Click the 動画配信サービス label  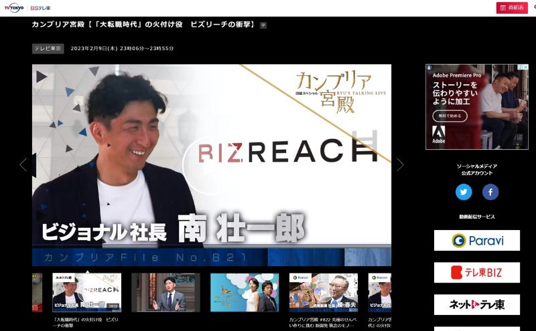click(477, 217)
